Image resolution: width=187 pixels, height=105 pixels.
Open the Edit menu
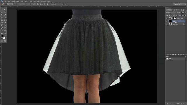(9, 1)
